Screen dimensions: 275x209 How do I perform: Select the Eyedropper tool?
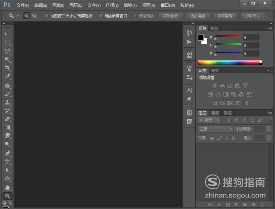(7, 76)
